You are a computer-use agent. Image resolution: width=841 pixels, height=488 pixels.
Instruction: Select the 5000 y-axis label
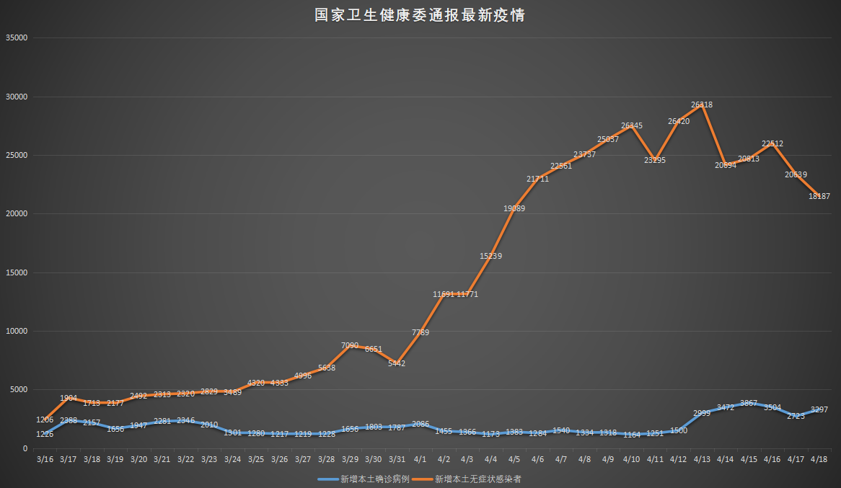pos(19,390)
